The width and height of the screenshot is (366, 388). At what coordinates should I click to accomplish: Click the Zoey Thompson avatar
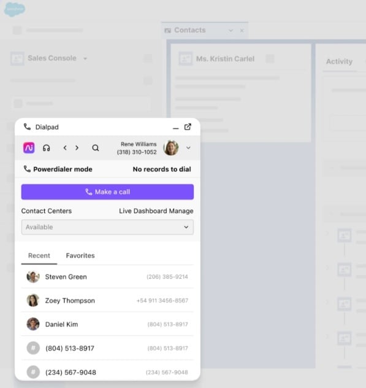click(33, 300)
